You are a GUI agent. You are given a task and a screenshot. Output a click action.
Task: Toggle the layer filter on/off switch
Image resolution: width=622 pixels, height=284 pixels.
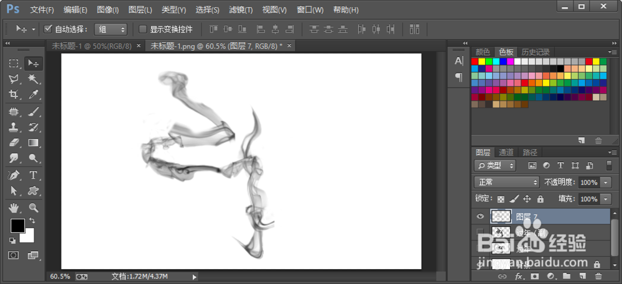610,165
